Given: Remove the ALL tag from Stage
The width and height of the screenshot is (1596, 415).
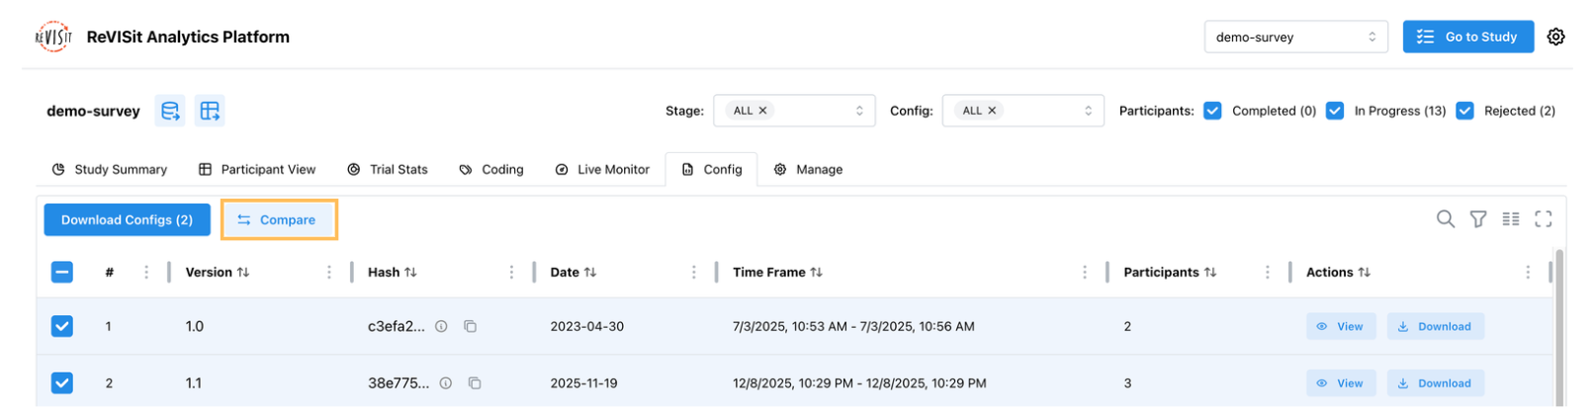Looking at the screenshot, I should pyautogui.click(x=762, y=111).
